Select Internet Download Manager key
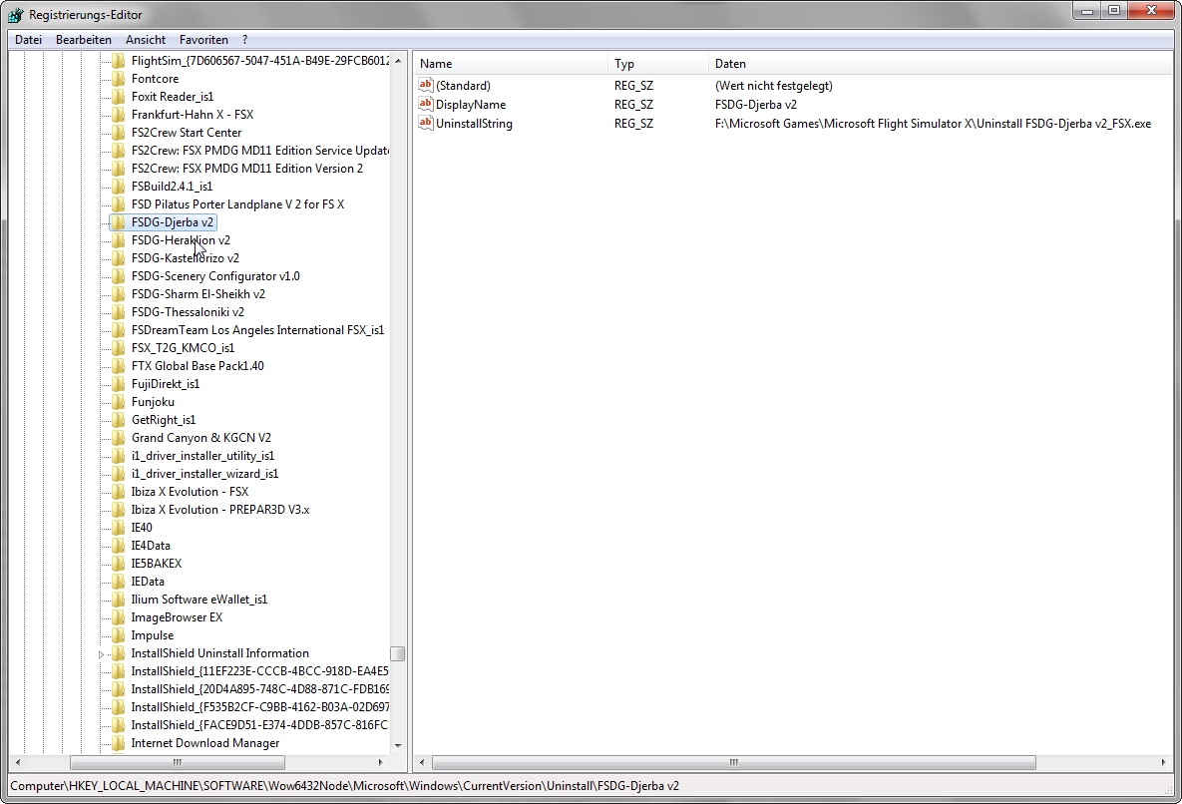1182x804 pixels. click(204, 743)
